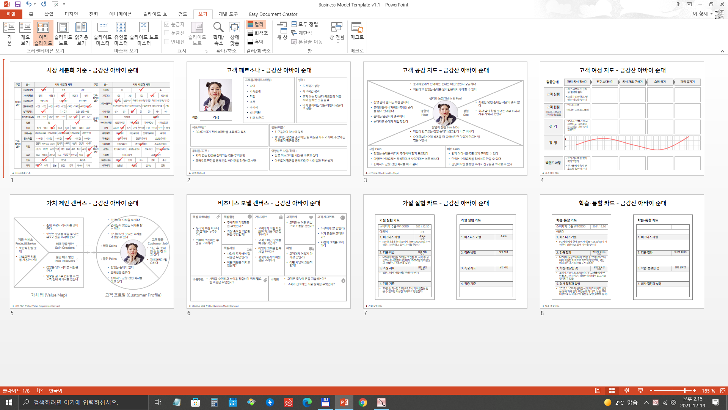Open the Animations (애니메이션) tab
Screen dimensions: 728x410
120,14
